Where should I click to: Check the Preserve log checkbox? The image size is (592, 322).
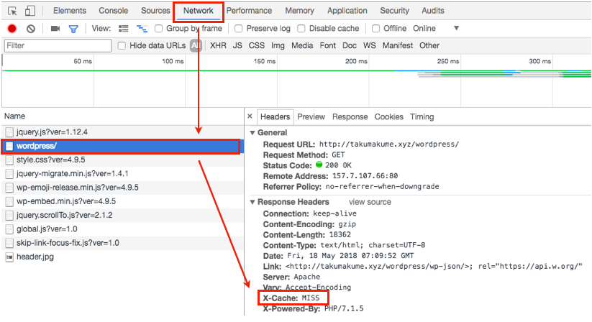tap(240, 29)
